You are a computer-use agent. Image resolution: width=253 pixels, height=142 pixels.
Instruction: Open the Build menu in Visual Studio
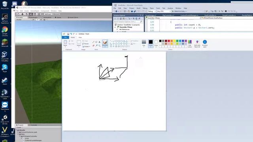(x=138, y=8)
